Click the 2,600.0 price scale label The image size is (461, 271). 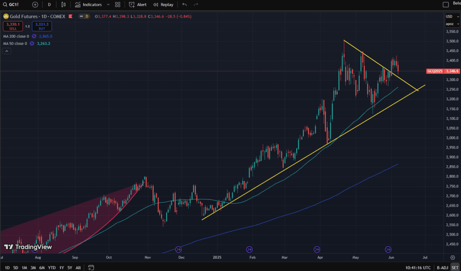pos(452,216)
